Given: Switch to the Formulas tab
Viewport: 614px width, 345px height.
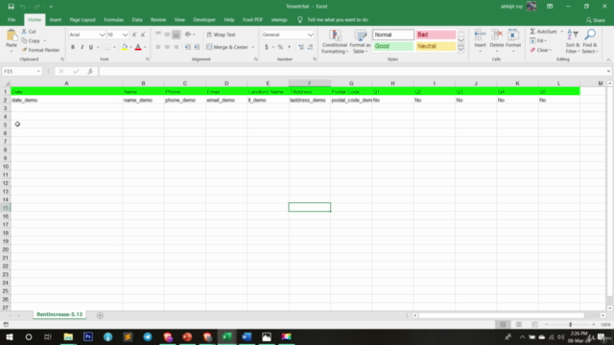Looking at the screenshot, I should pos(113,19).
